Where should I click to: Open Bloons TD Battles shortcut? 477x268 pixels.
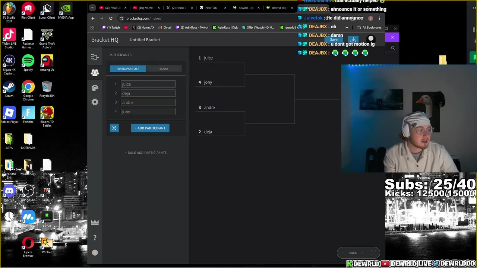click(x=47, y=117)
